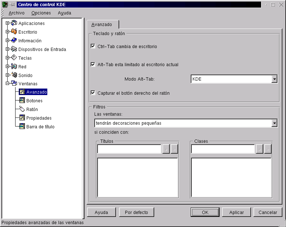Click the Dispositivos de Entrada icon

(x=14, y=50)
